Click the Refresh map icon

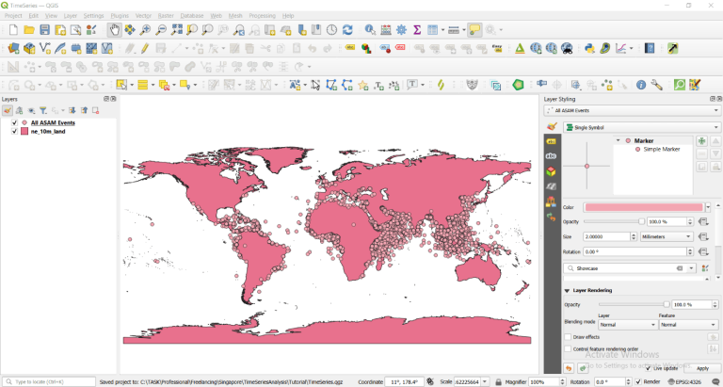347,30
